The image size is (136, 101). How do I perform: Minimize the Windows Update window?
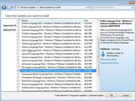point(120,3)
